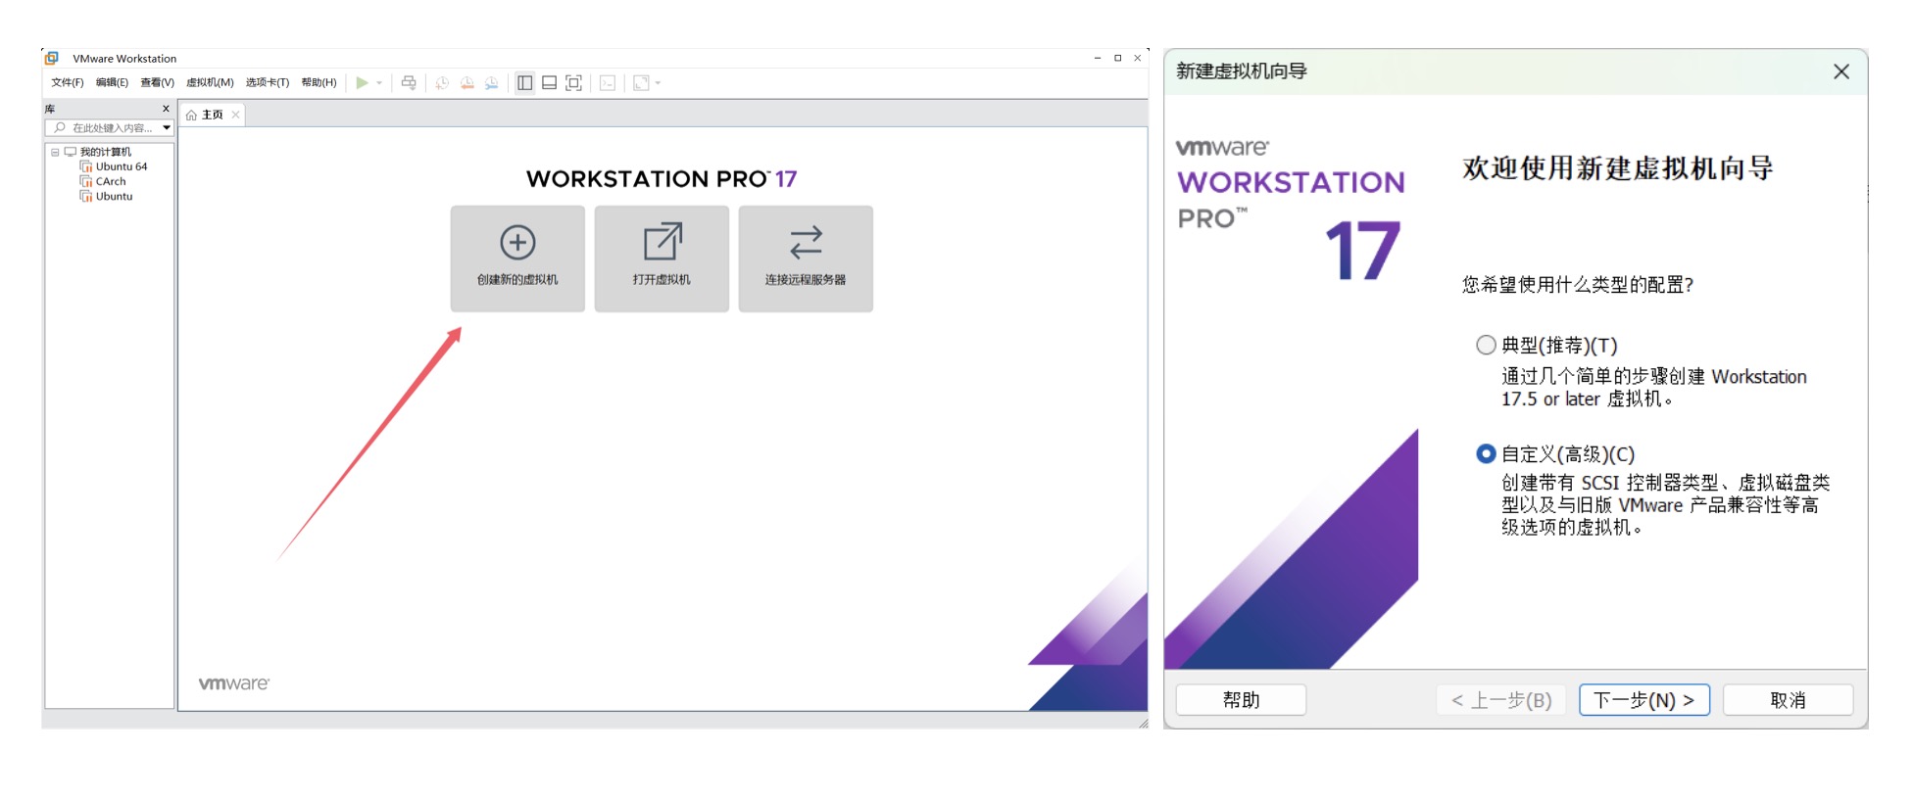Click the take snapshot clock icon
The height and width of the screenshot is (799, 1913).
pyautogui.click(x=442, y=83)
